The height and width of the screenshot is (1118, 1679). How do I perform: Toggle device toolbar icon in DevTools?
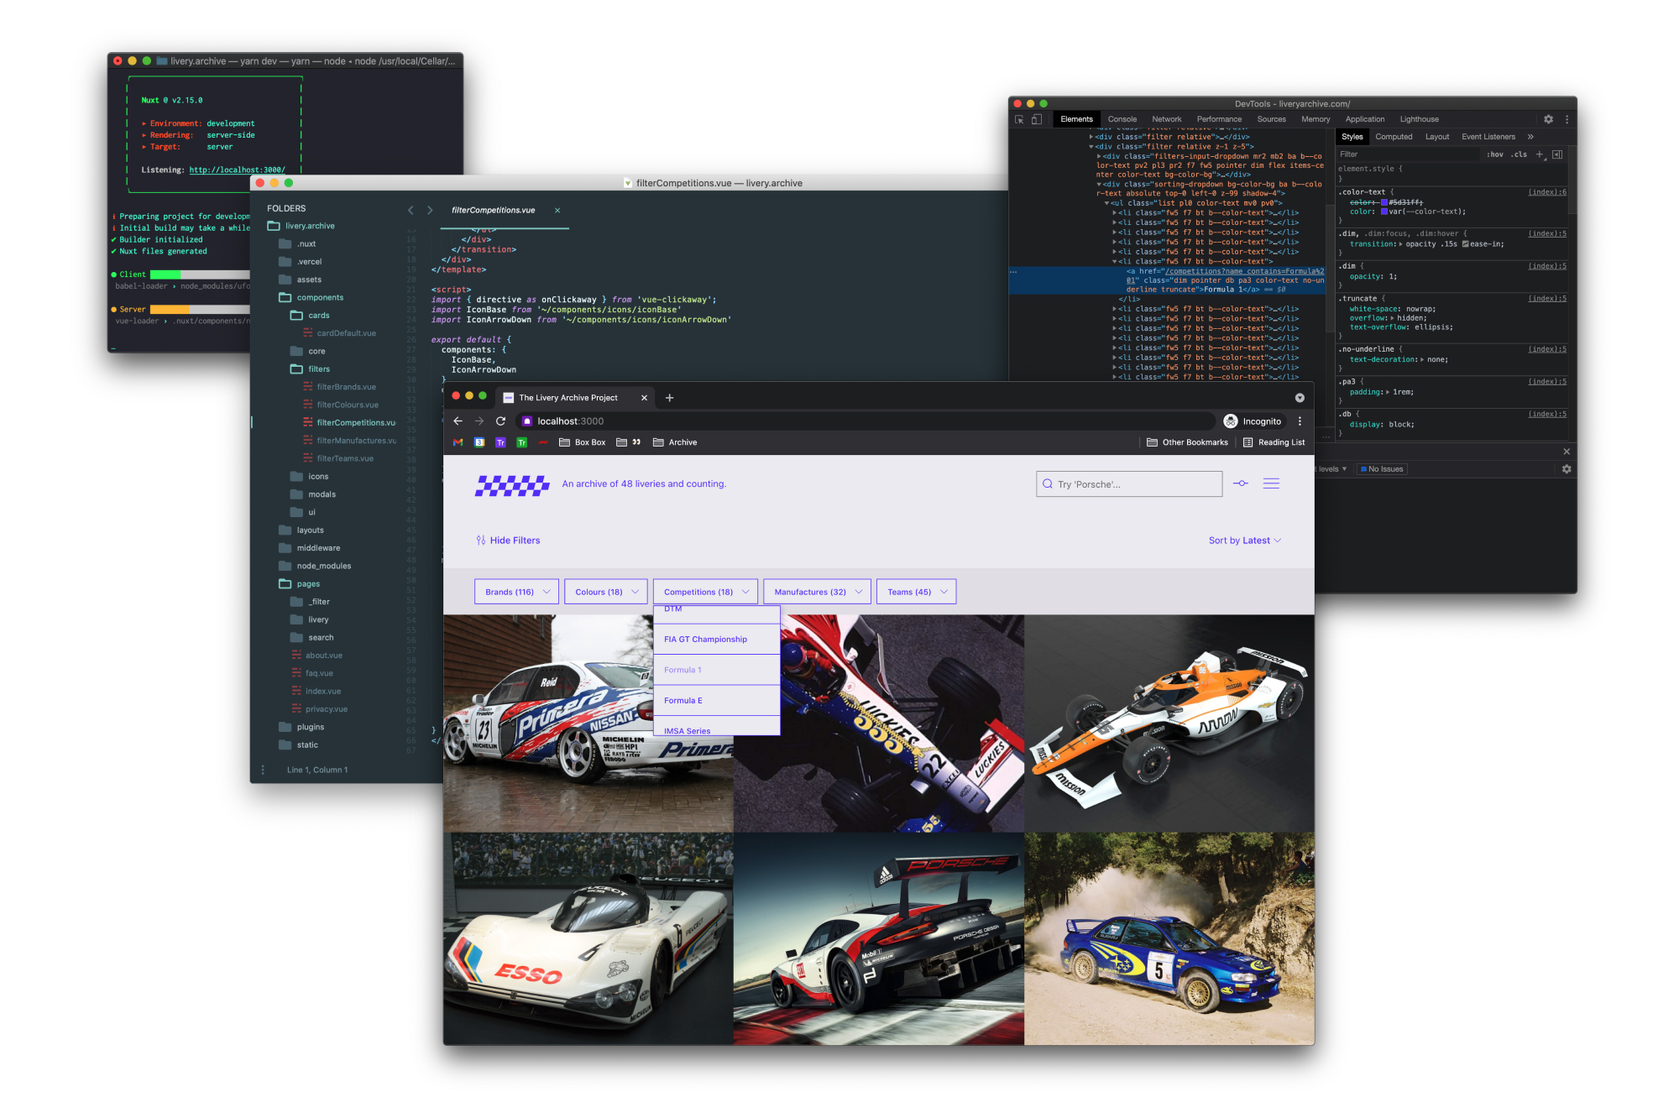pyautogui.click(x=1037, y=120)
